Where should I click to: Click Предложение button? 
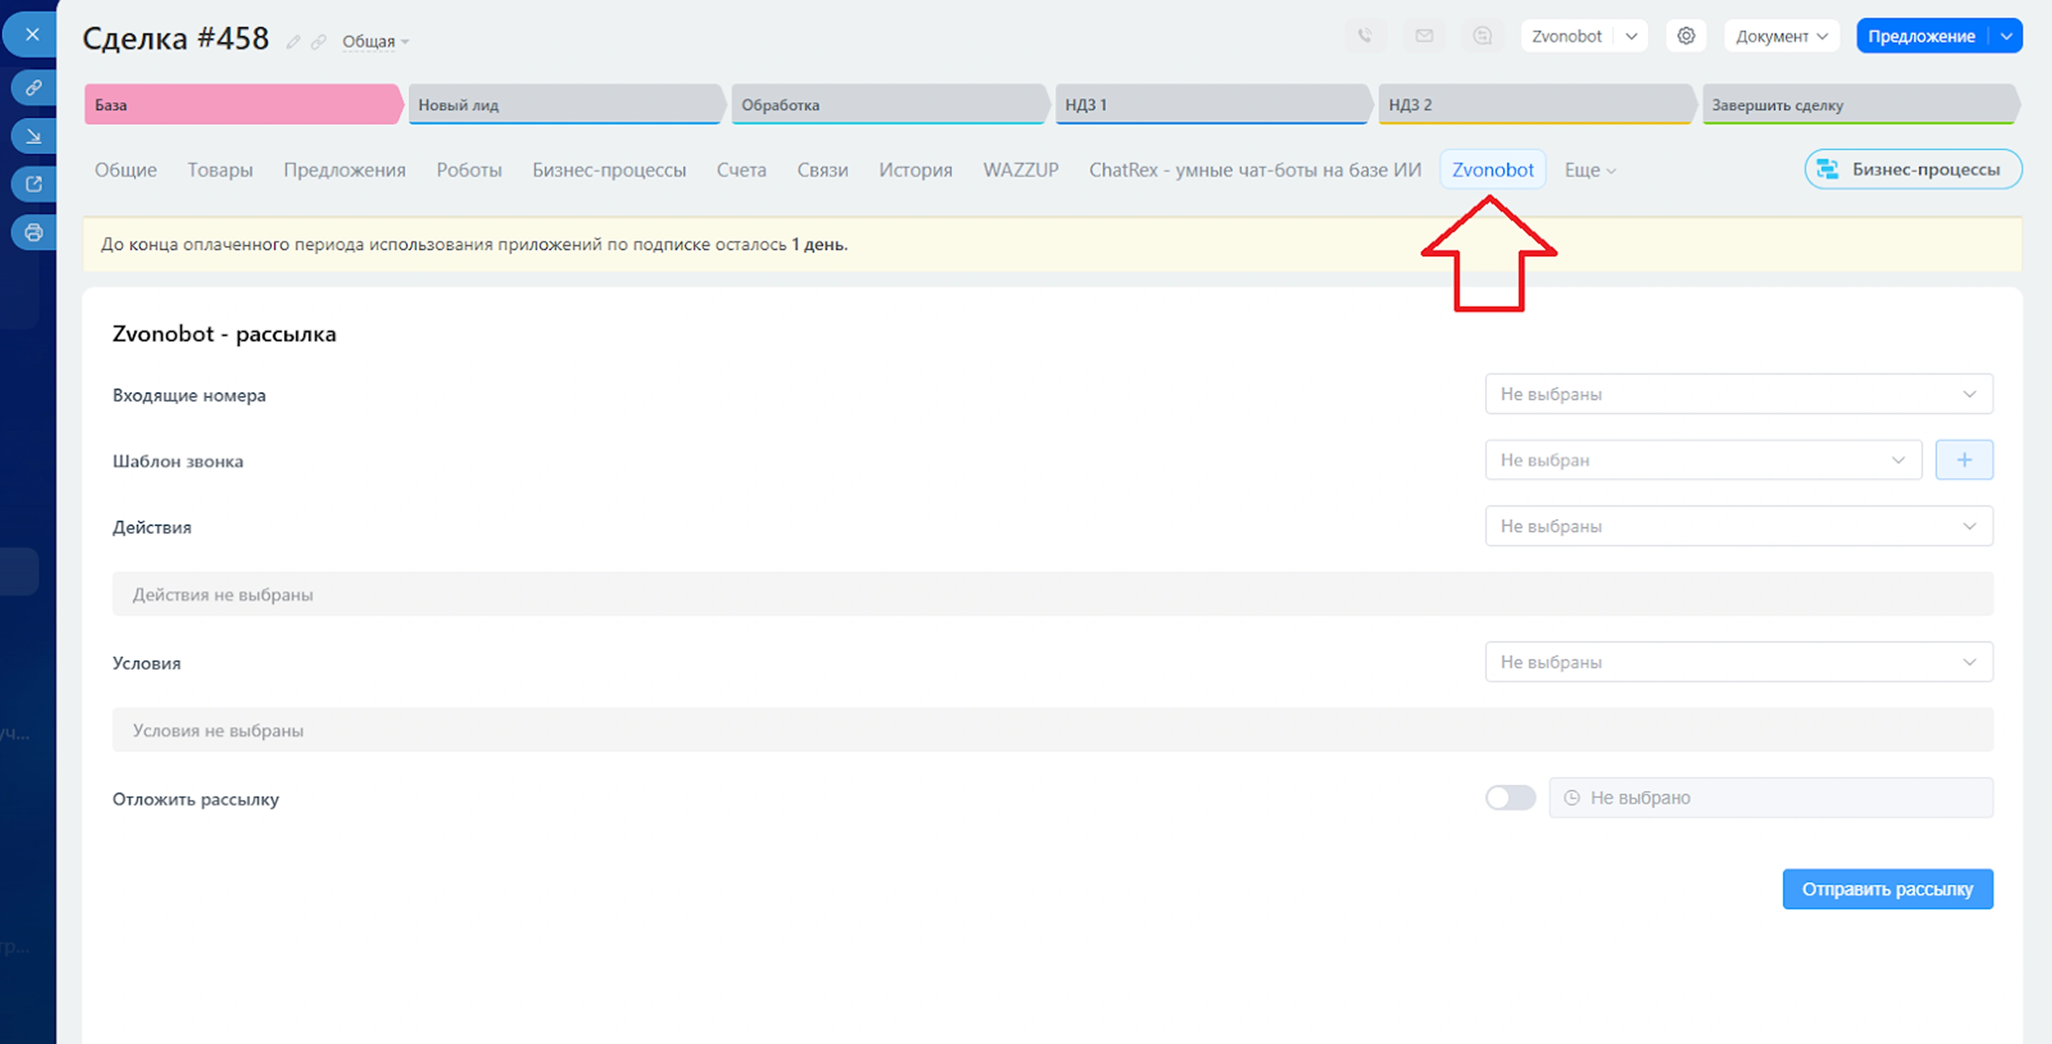point(1921,36)
